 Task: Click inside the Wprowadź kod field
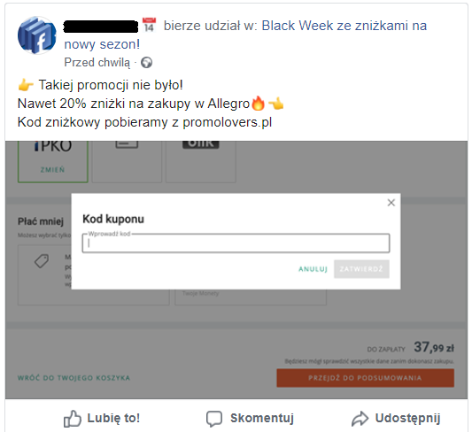tap(236, 243)
